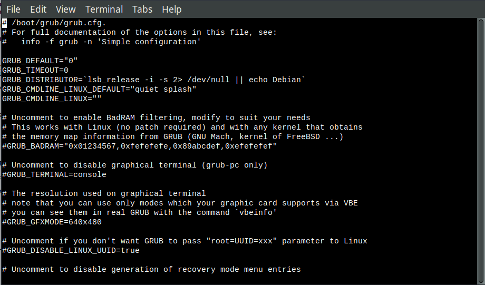Click the #GRUB_GFXMODE=640x480 line
This screenshot has height=285, width=485.
pos(52,222)
